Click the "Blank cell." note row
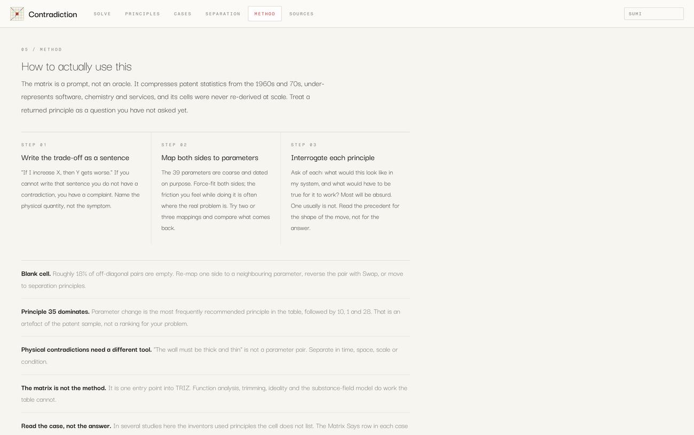This screenshot has width=694, height=435. click(x=216, y=280)
